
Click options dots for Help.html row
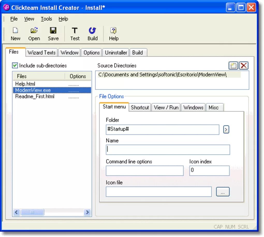coord(74,85)
